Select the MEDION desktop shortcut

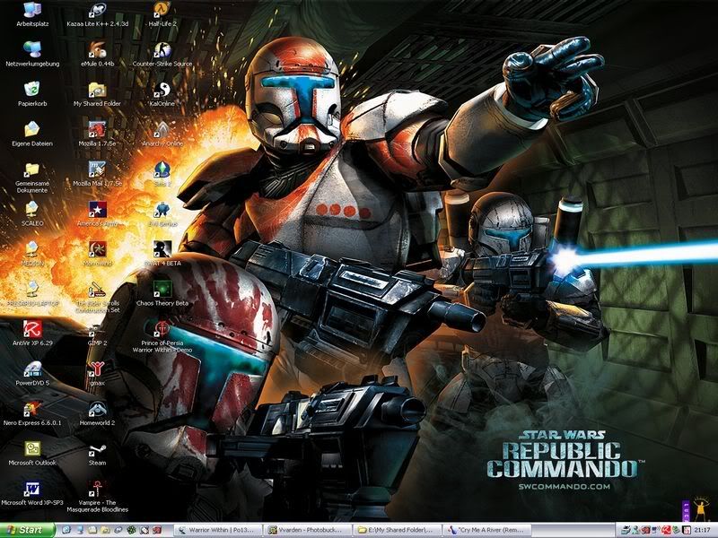32,253
